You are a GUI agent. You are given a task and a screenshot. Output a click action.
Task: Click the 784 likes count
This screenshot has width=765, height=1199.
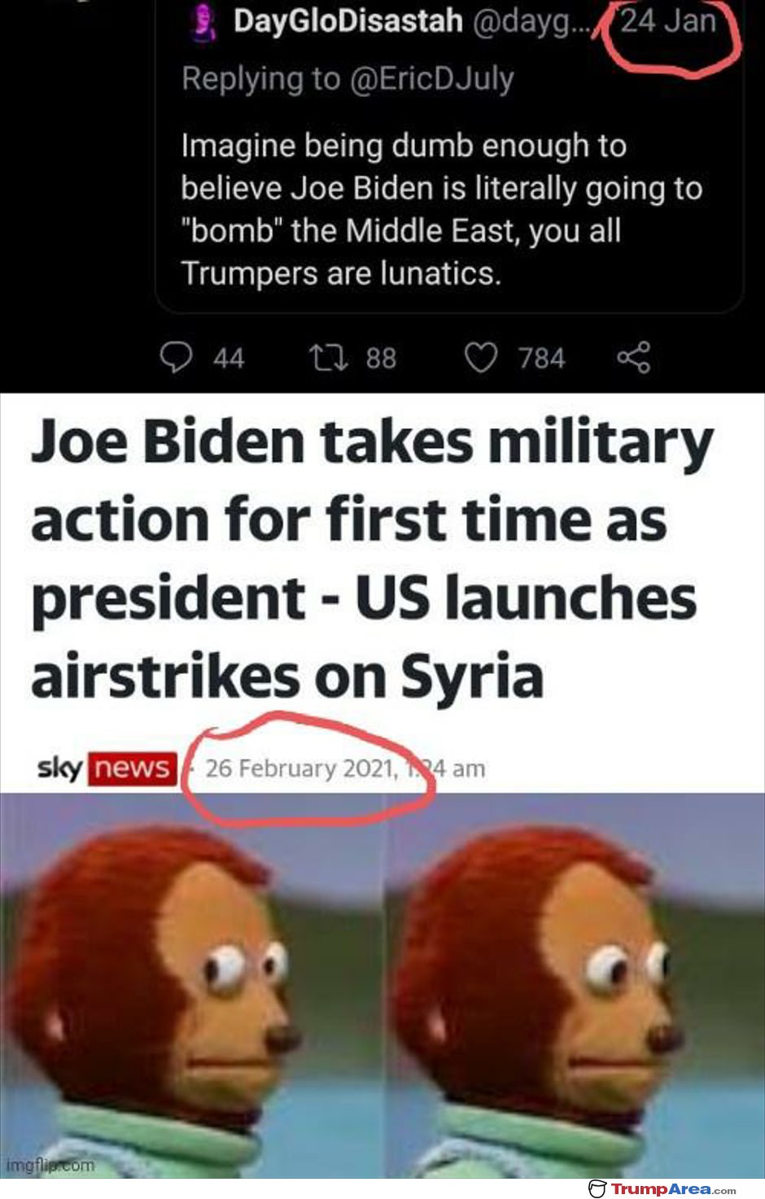[541, 358]
